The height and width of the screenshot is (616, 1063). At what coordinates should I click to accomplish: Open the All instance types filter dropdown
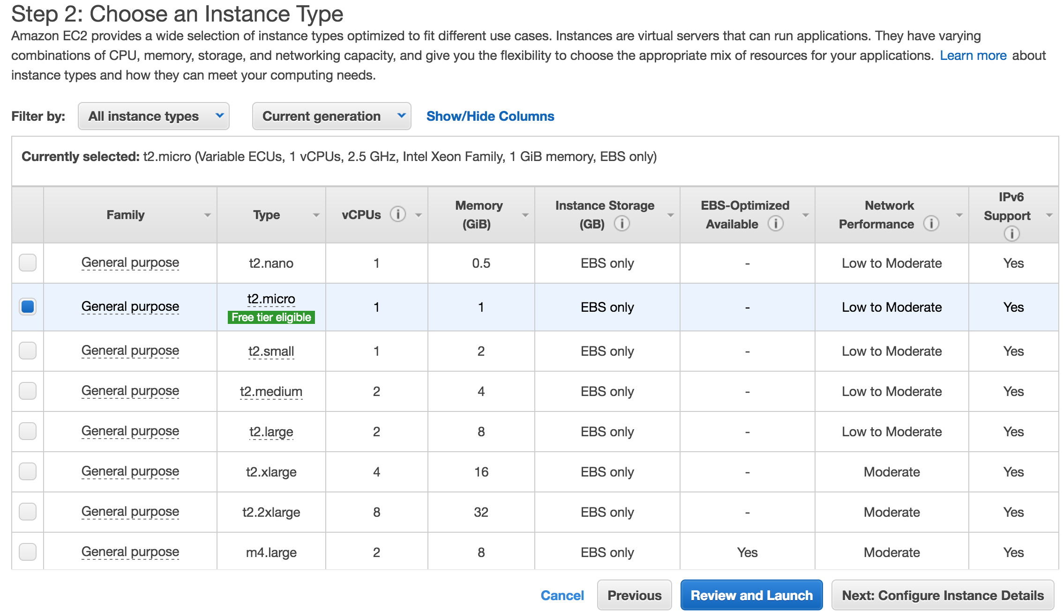coord(153,116)
